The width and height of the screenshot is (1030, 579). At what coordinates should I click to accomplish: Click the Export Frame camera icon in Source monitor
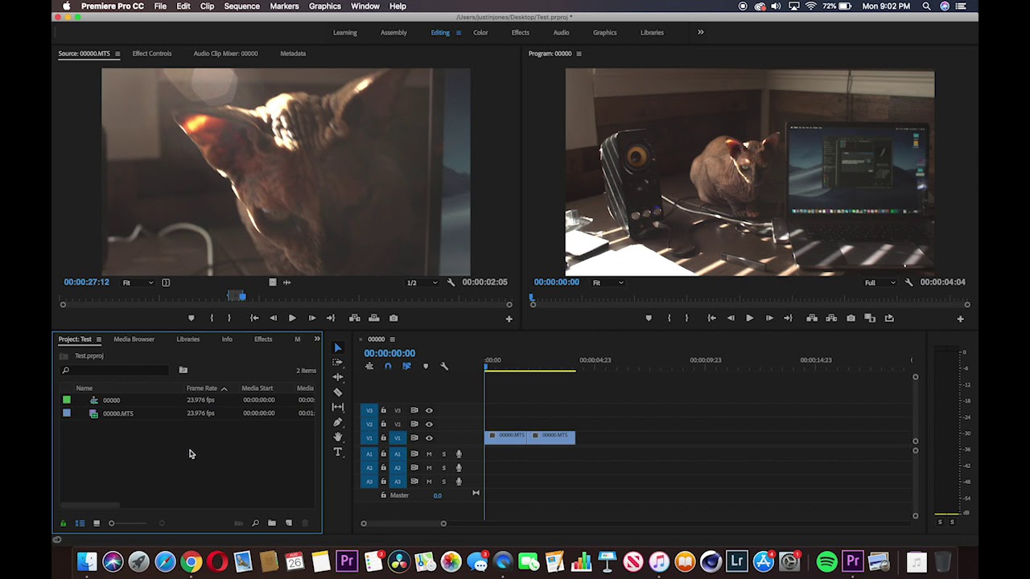coord(393,318)
